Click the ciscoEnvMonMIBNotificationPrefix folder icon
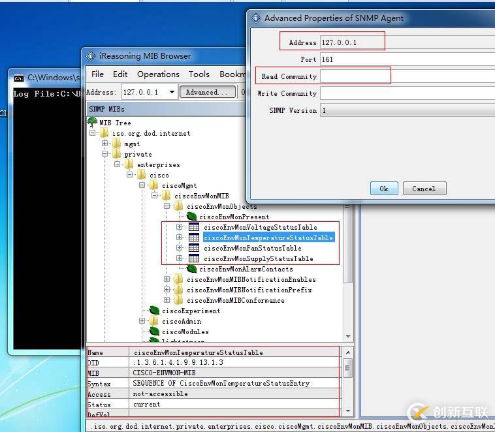The width and height of the screenshot is (495, 432). [x=178, y=290]
